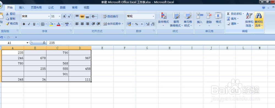
Task: Toggle Center horizontal alignment
Action: tap(82, 24)
